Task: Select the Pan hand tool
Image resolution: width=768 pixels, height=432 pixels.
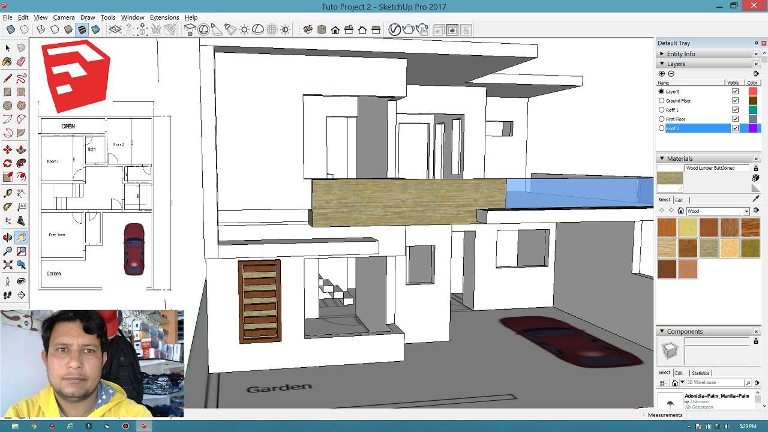Action: [21, 238]
